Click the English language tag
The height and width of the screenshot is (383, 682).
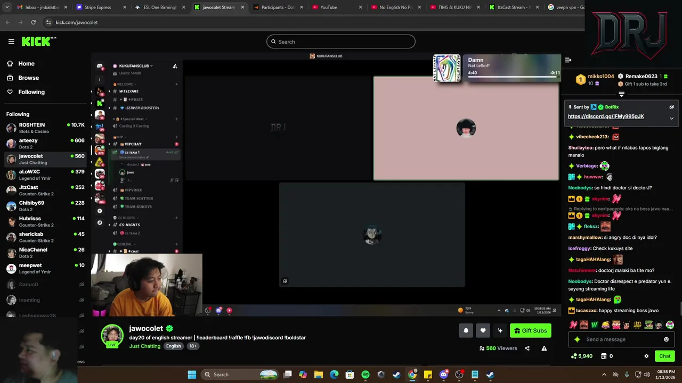173,346
